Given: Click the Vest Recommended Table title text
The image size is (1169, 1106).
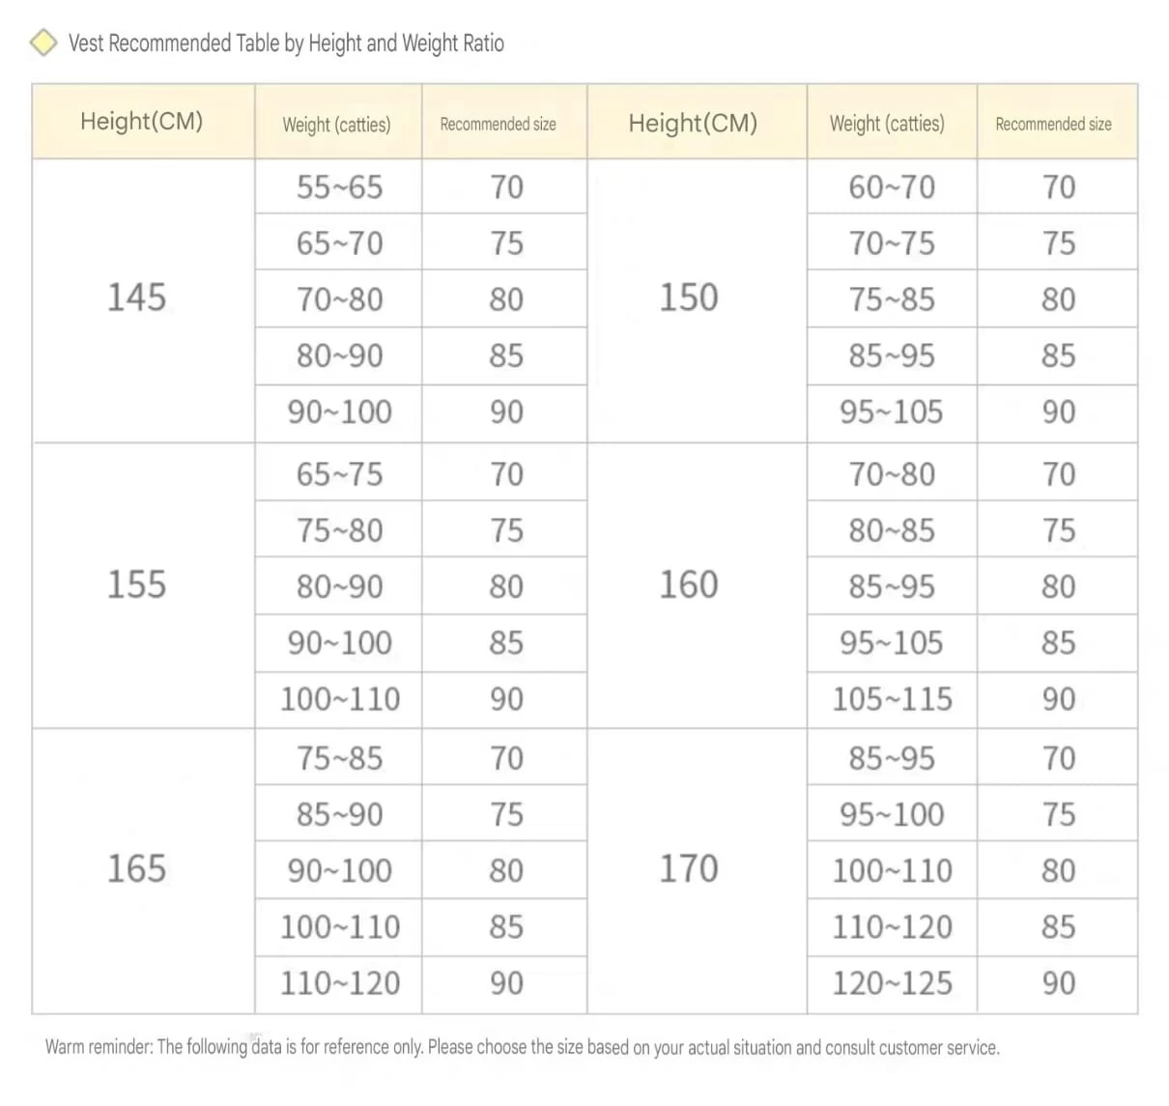Looking at the screenshot, I should click(x=286, y=43).
